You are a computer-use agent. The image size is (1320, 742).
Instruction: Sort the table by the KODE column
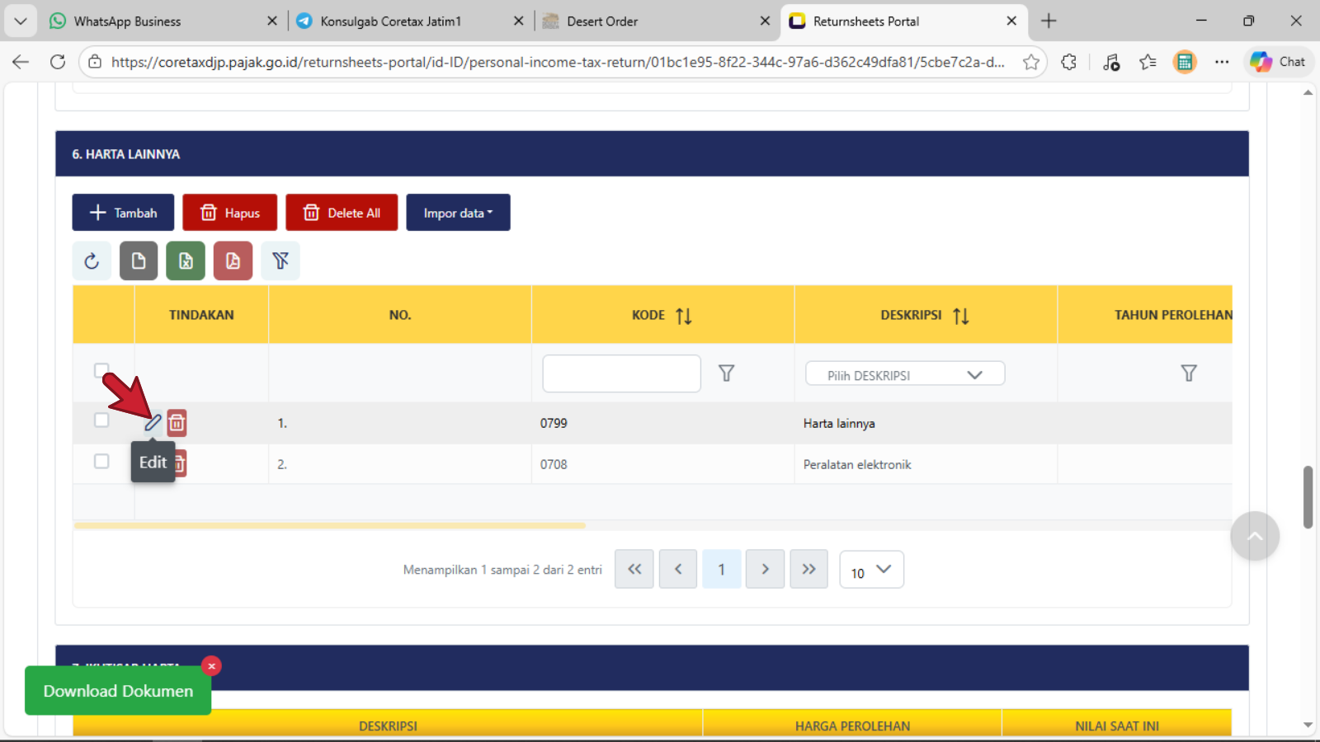click(683, 316)
